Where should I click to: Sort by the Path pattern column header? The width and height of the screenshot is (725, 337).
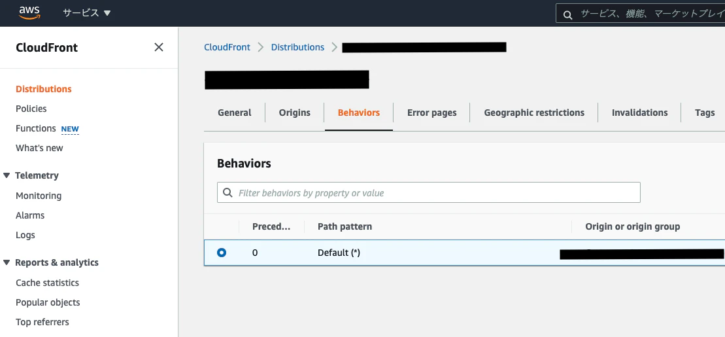click(345, 226)
